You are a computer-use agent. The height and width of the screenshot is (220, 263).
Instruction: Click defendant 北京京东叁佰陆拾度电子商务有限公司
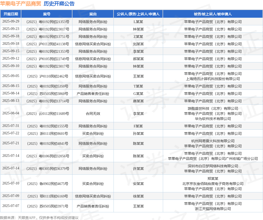pos(213,184)
